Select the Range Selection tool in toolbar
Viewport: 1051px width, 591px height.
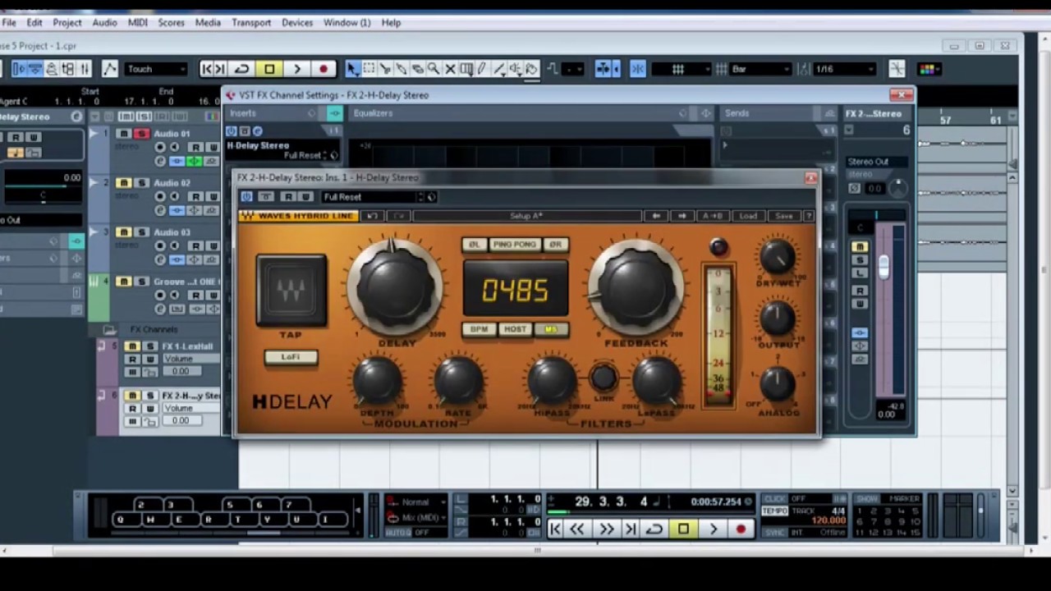click(x=369, y=69)
